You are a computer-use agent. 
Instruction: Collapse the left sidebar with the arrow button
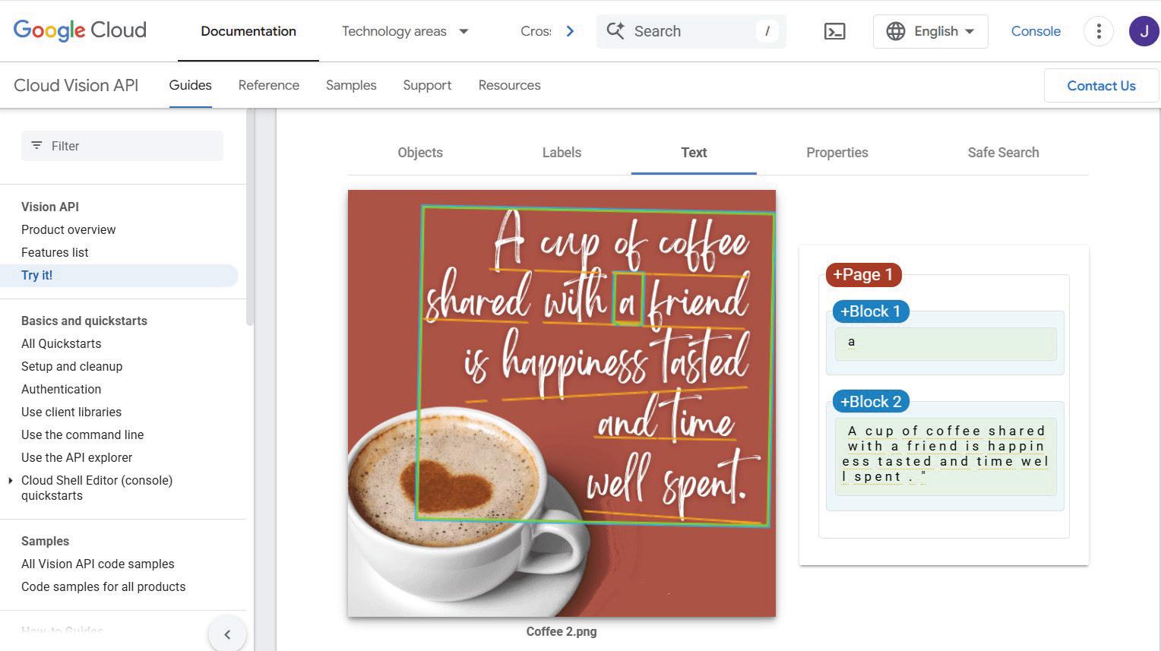coord(226,634)
